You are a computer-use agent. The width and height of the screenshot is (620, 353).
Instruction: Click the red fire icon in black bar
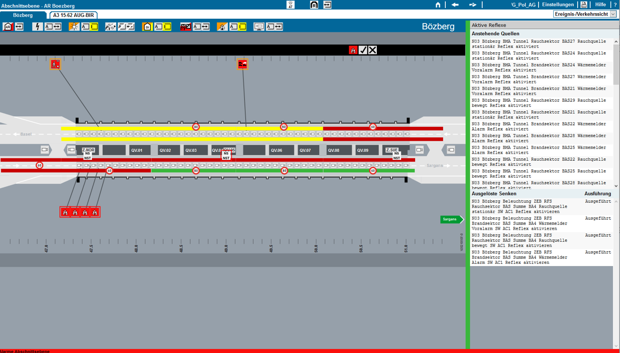[353, 50]
